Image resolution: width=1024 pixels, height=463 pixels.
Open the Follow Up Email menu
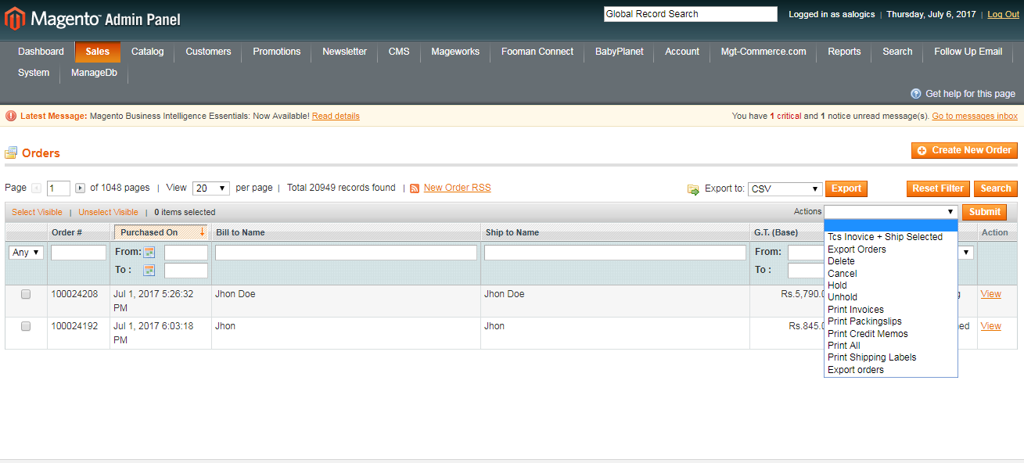(968, 52)
